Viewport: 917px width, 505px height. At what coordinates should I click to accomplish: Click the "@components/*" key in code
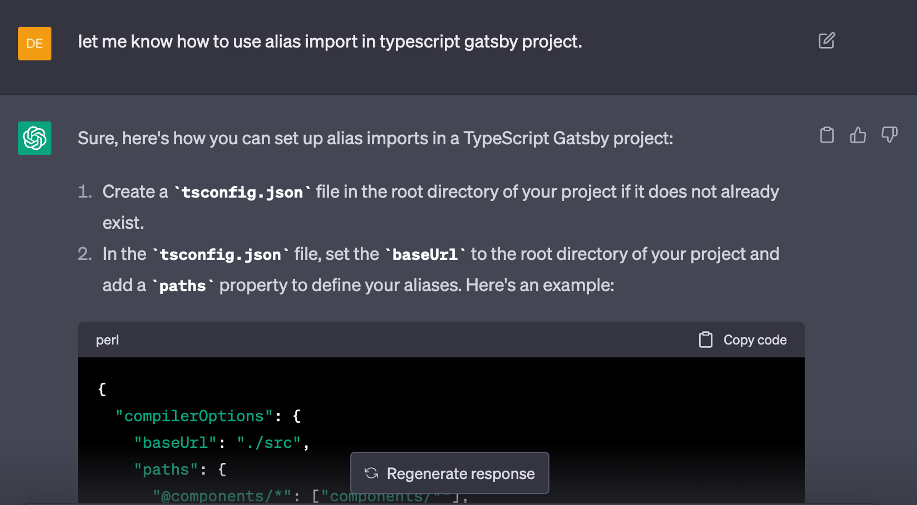tap(222, 496)
